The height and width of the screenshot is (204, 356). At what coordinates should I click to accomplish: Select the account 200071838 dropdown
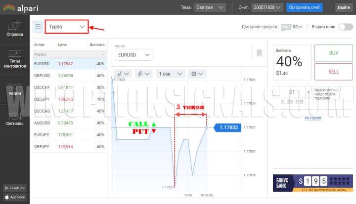[x=267, y=7]
